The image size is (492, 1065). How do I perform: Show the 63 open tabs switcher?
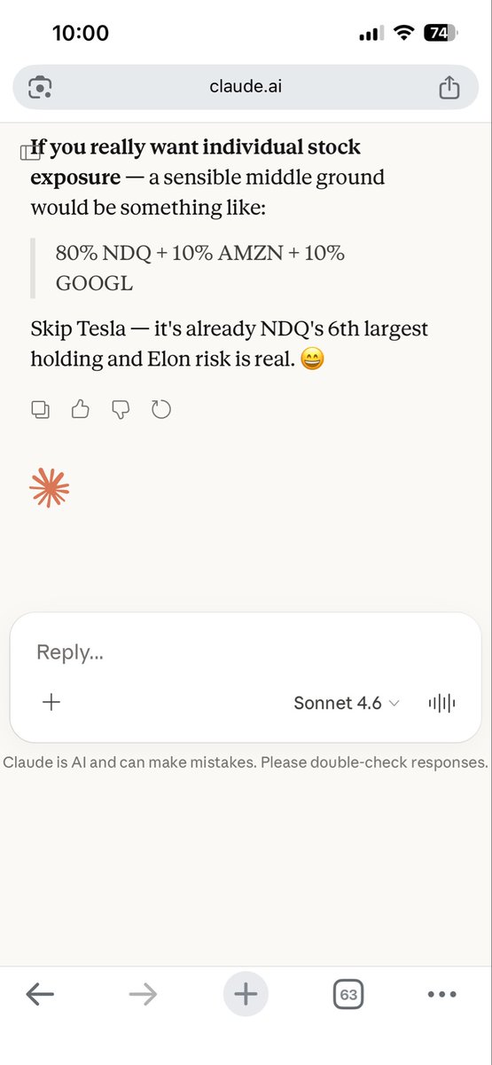[x=348, y=995]
